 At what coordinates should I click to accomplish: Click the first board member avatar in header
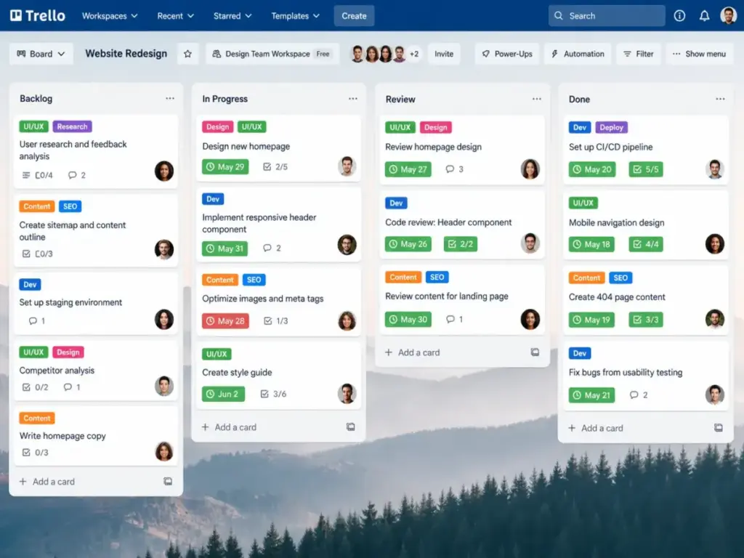[x=357, y=54]
